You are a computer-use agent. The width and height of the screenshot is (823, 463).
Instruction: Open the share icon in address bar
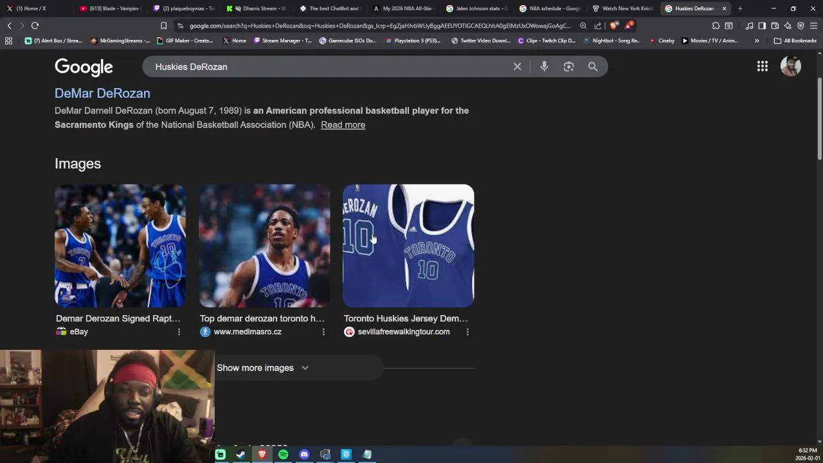pos(598,26)
